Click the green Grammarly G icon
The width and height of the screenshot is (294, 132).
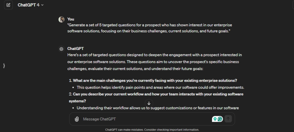click(x=220, y=119)
